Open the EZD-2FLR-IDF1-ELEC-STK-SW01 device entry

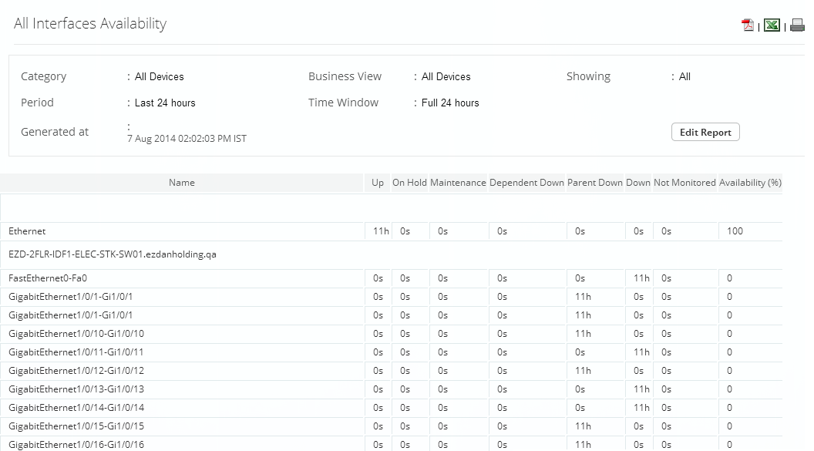(x=113, y=254)
